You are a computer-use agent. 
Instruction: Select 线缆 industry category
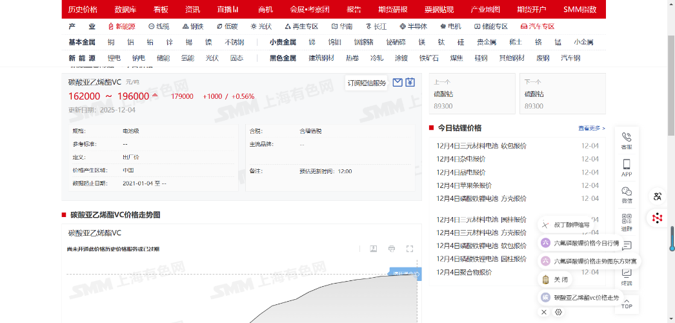coord(159,26)
